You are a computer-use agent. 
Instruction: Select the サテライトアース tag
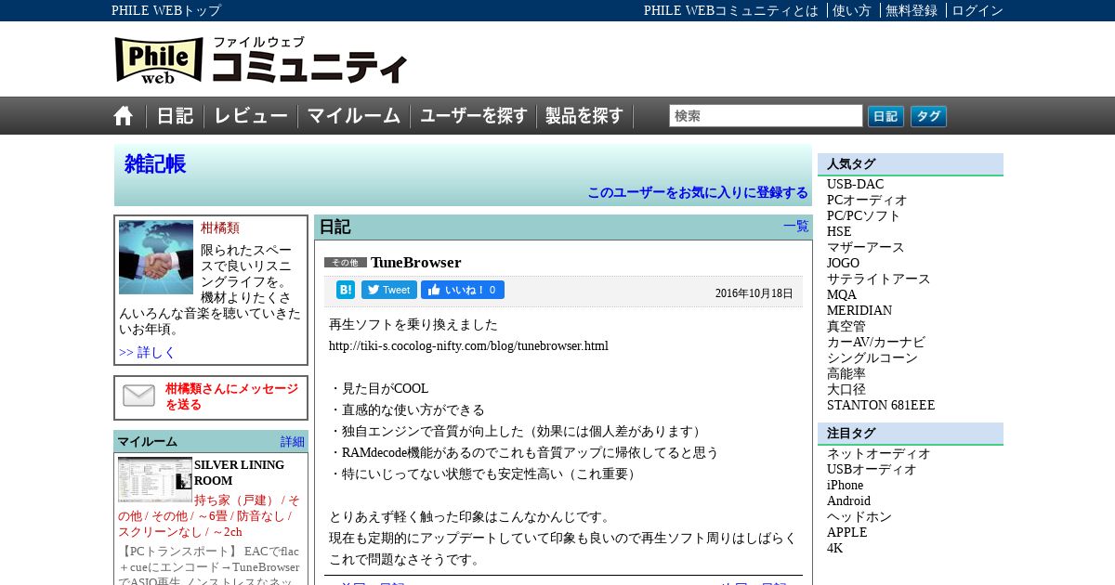pos(879,279)
